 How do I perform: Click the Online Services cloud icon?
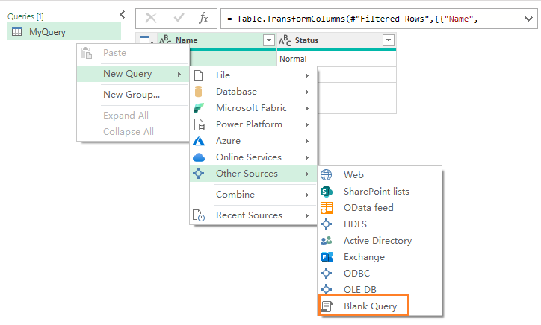tap(199, 157)
